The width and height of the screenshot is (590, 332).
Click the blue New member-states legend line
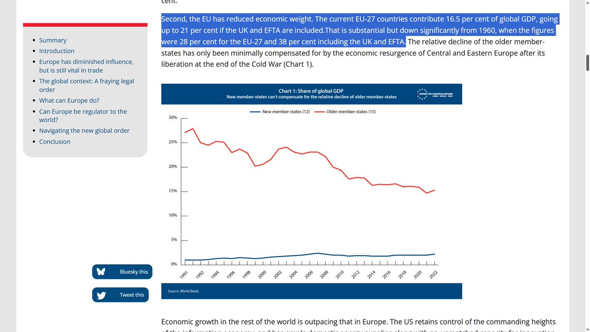[x=255, y=112]
